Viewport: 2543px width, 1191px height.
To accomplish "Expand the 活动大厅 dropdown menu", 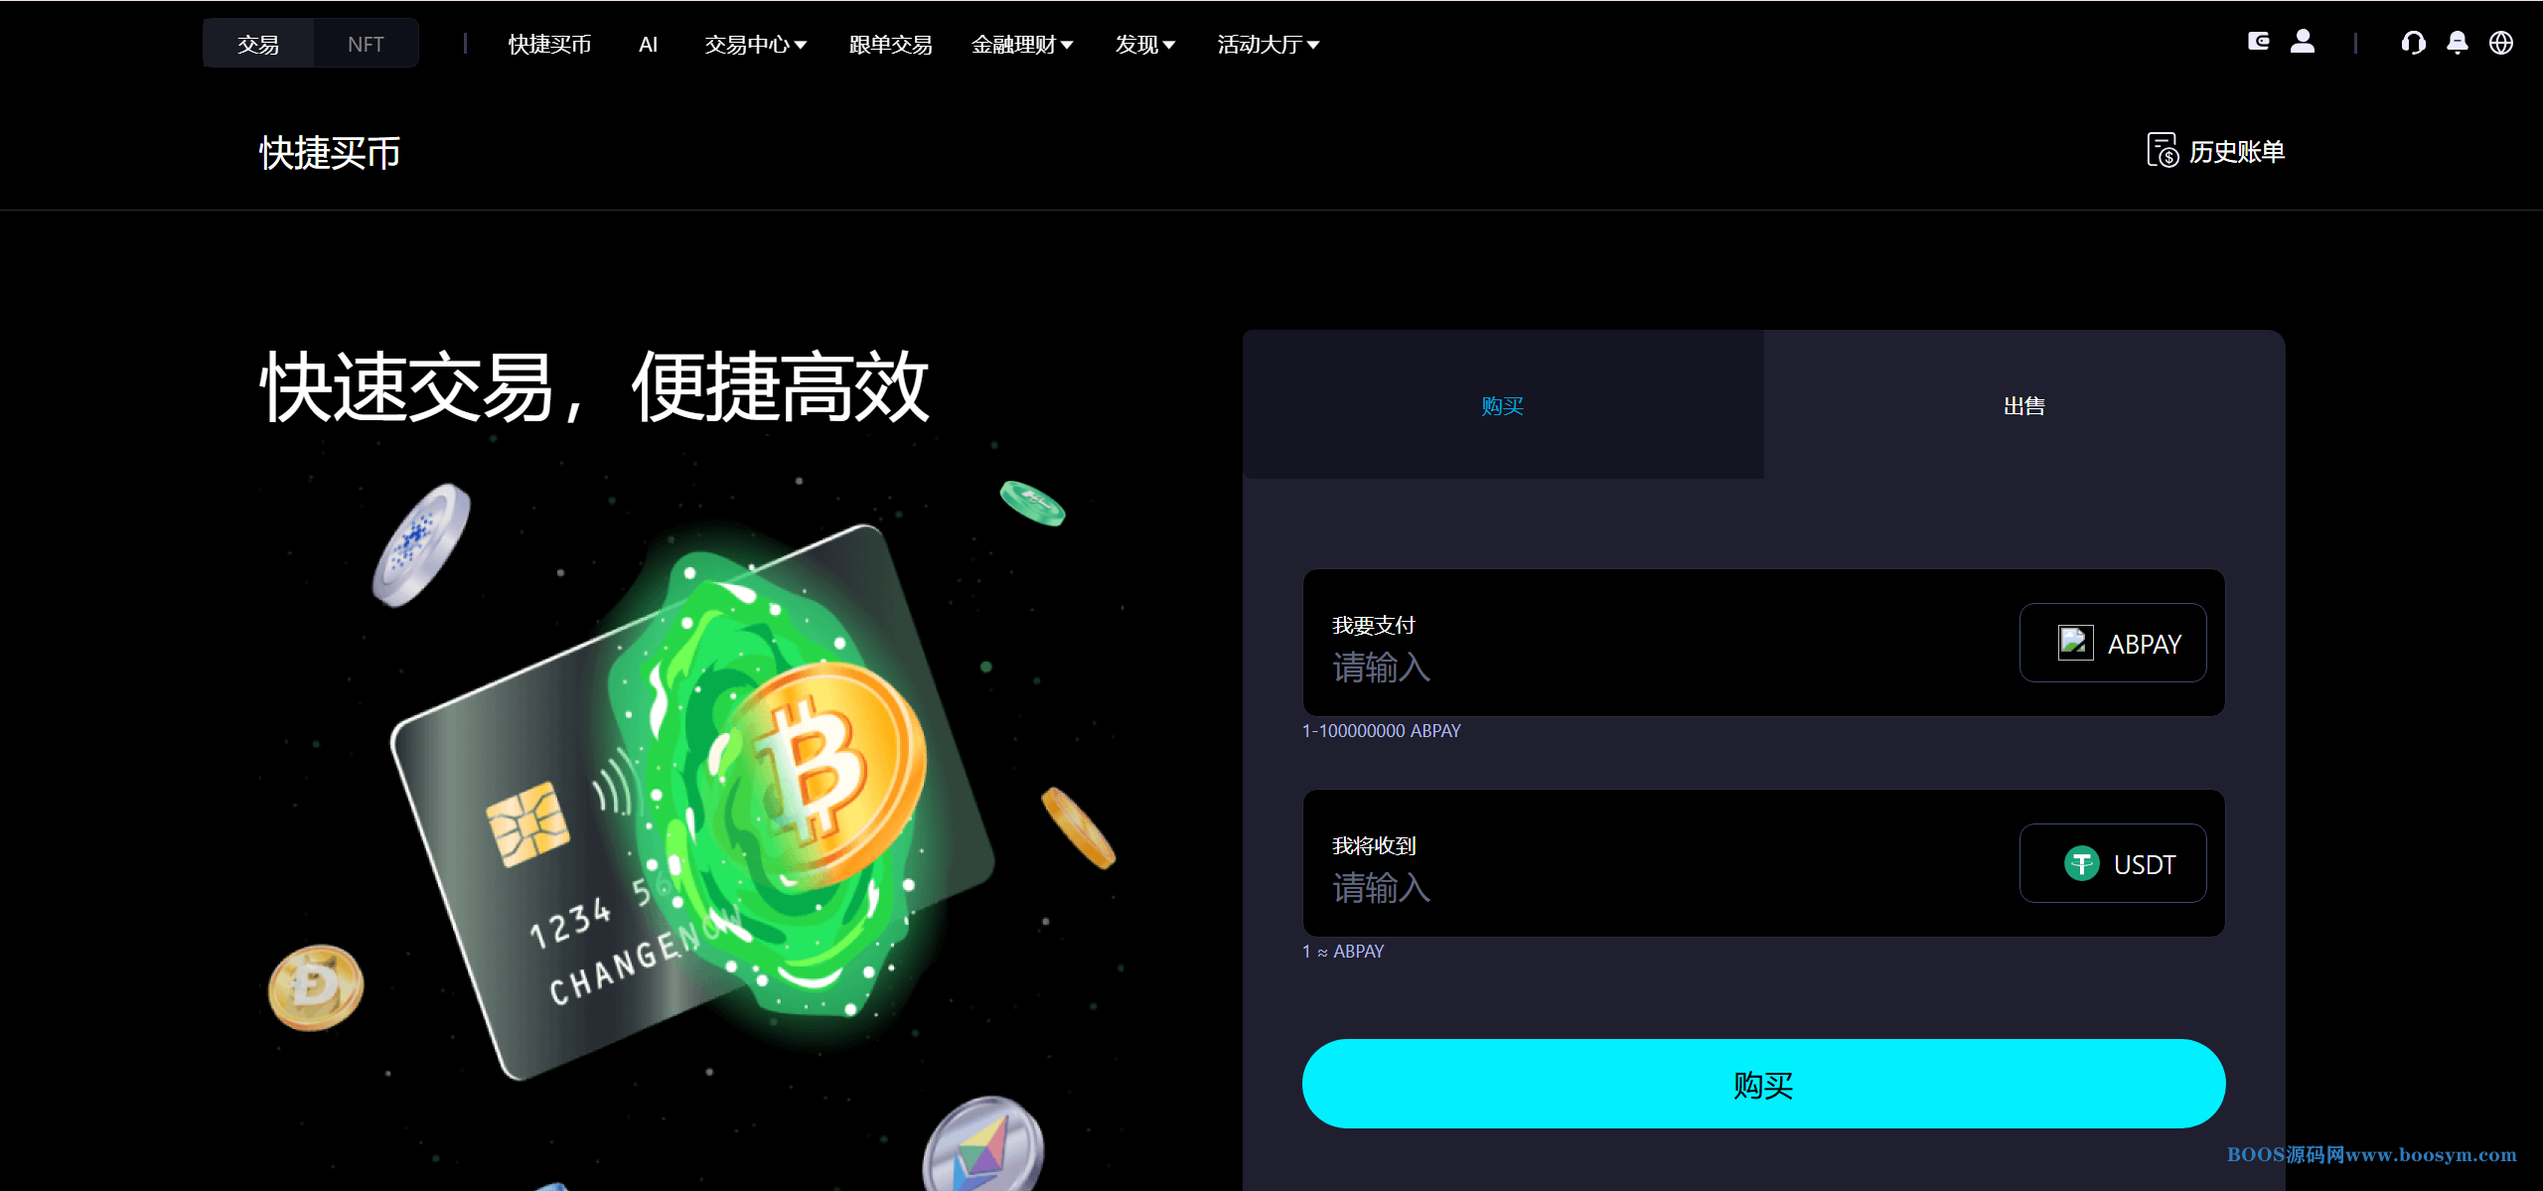I will (1269, 44).
